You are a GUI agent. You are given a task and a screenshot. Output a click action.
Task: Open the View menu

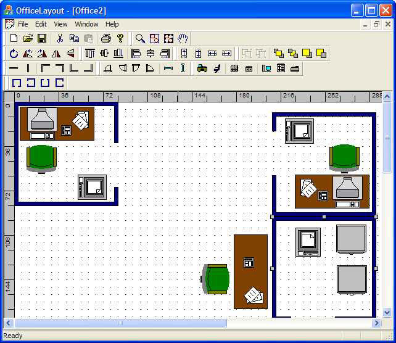tap(60, 24)
